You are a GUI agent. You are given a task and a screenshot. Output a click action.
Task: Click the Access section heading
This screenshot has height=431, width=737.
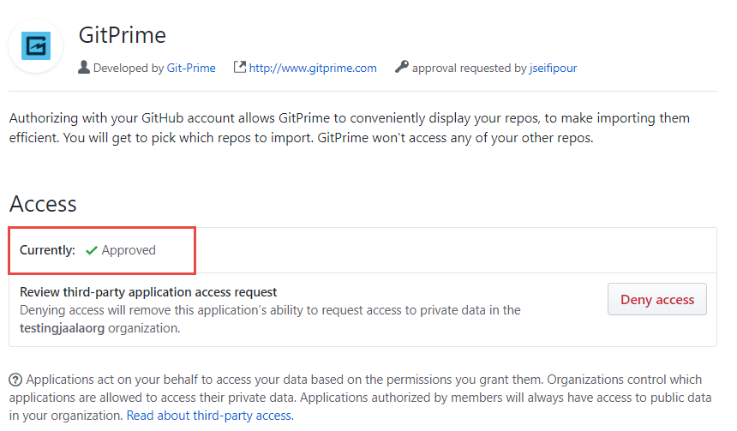coord(43,204)
